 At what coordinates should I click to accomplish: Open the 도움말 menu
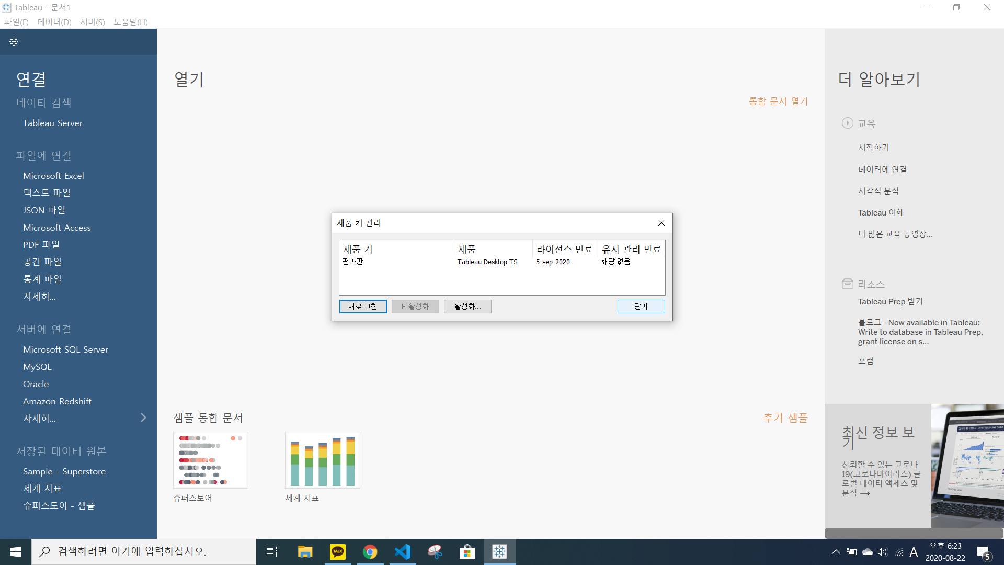pyautogui.click(x=131, y=22)
